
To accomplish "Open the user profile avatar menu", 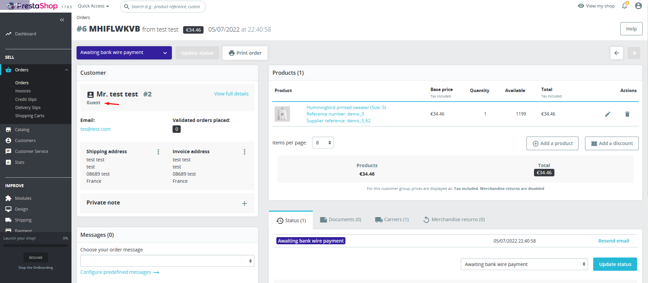I will (x=638, y=6).
